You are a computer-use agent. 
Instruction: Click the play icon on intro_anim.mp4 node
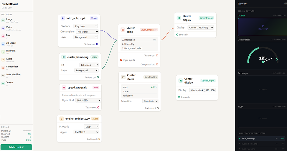(x=63, y=18)
